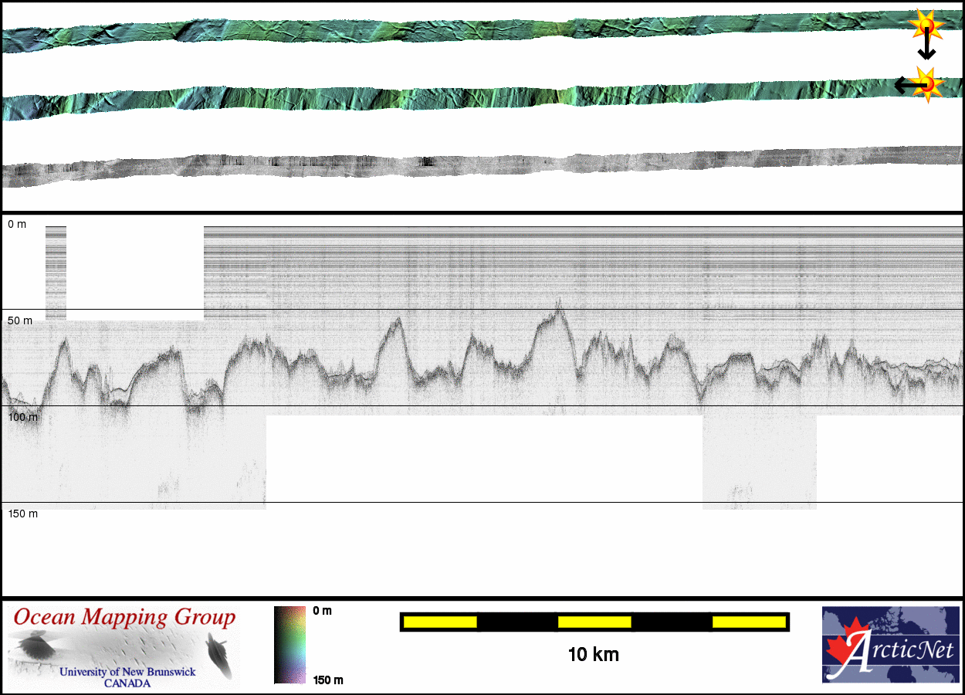Screen dimensions: 965x695
Task: Select the left-pointing arrow beside the lower sun
Action: click(905, 85)
